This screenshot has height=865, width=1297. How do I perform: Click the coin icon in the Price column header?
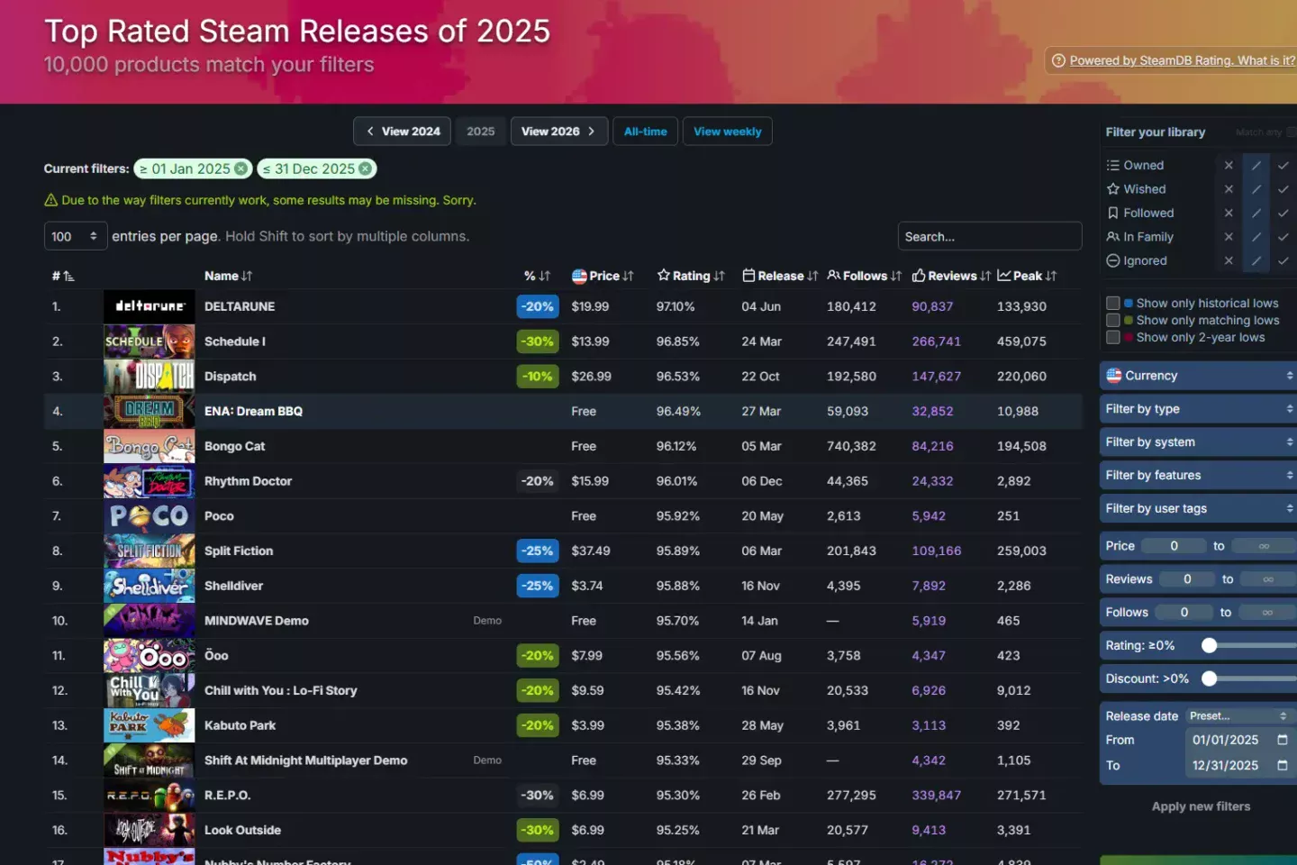point(579,276)
